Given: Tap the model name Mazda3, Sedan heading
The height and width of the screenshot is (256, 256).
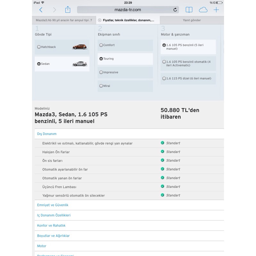Looking at the screenshot, I should tap(71, 118).
